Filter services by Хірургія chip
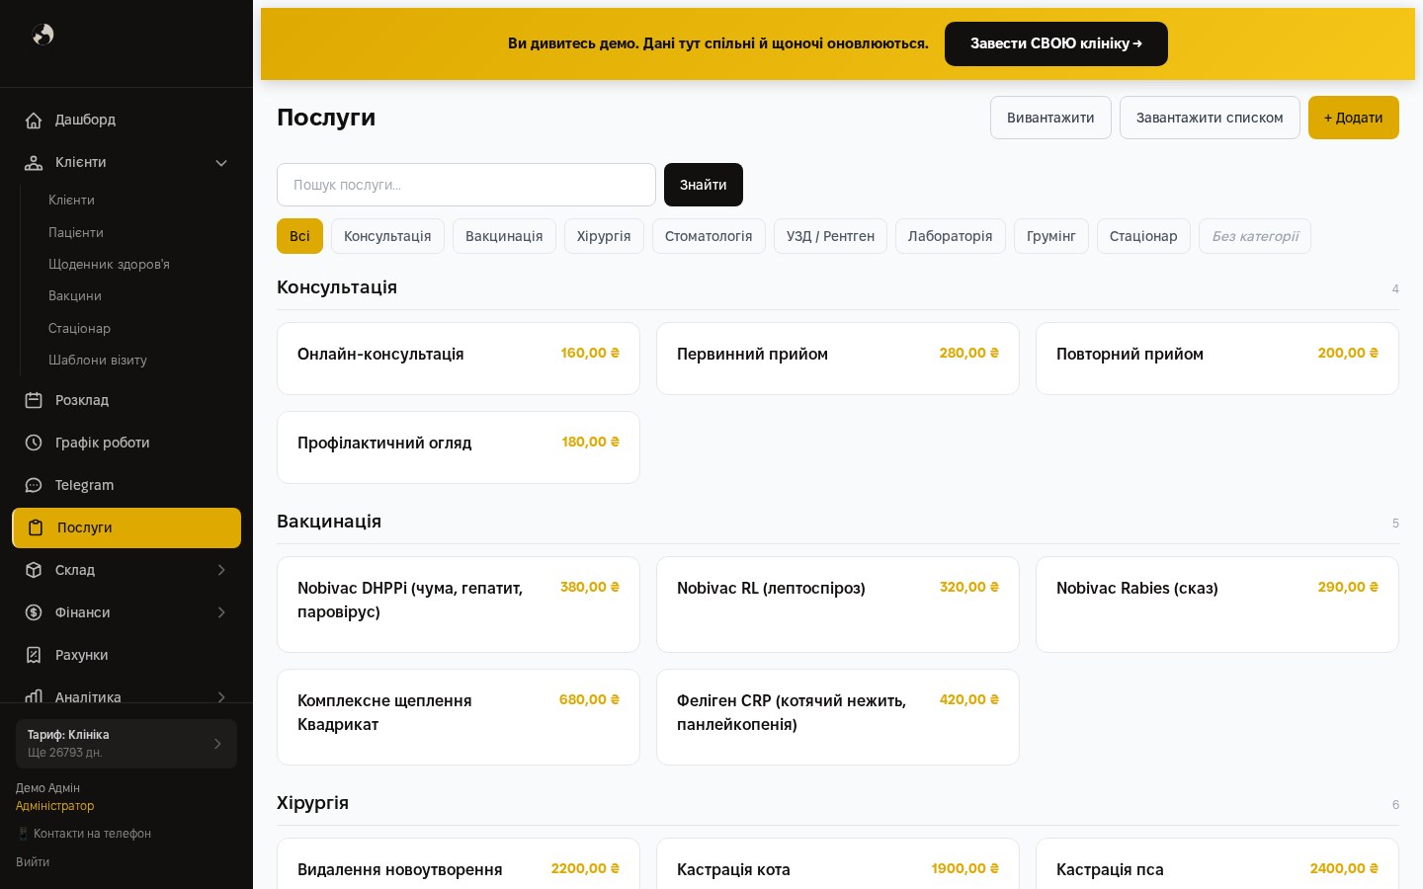The image size is (1423, 889). [604, 236]
